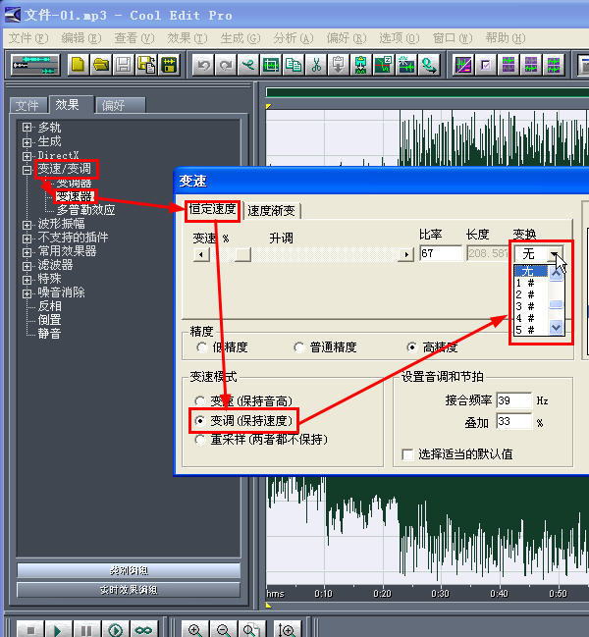Image resolution: width=589 pixels, height=637 pixels.
Task: Enable loop playback with the infinity button
Action: tap(143, 630)
